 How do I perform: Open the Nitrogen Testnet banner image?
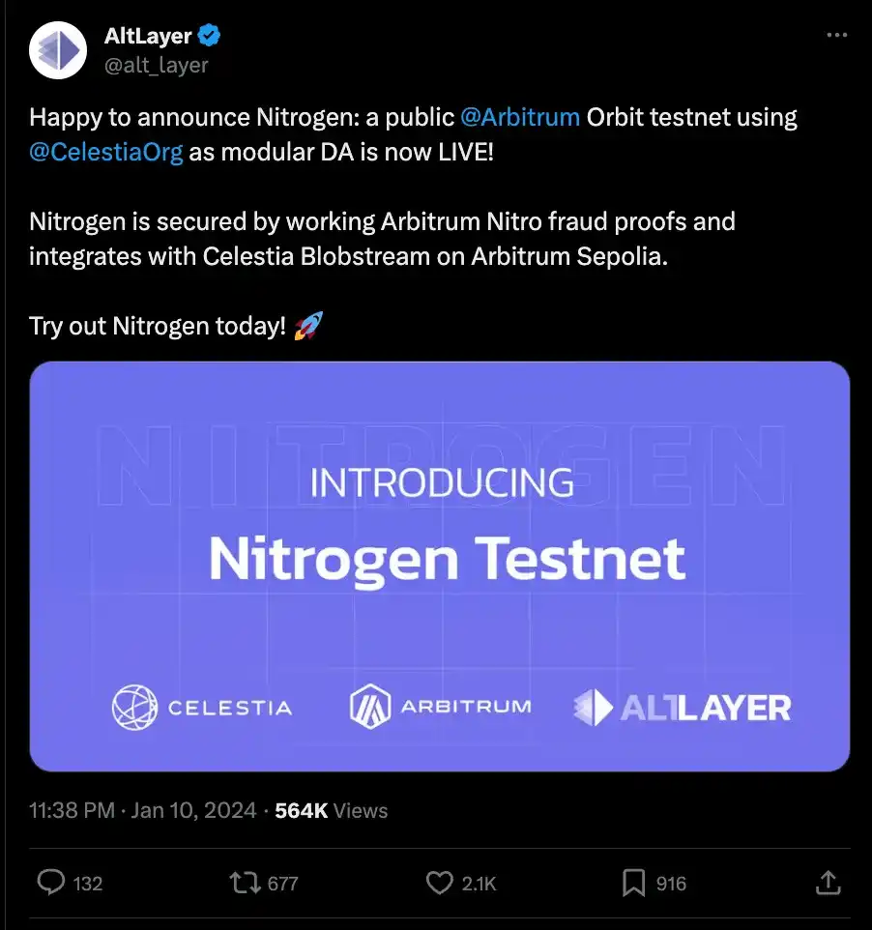(440, 566)
